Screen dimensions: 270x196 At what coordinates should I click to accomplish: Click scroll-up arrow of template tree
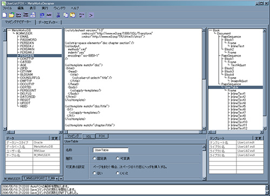click(264, 30)
